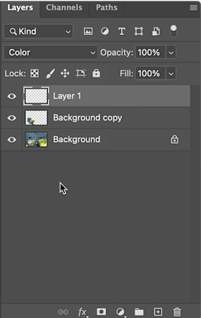Screen dimensions: 201x318
Task: Add layer style fx button
Action: click(83, 312)
